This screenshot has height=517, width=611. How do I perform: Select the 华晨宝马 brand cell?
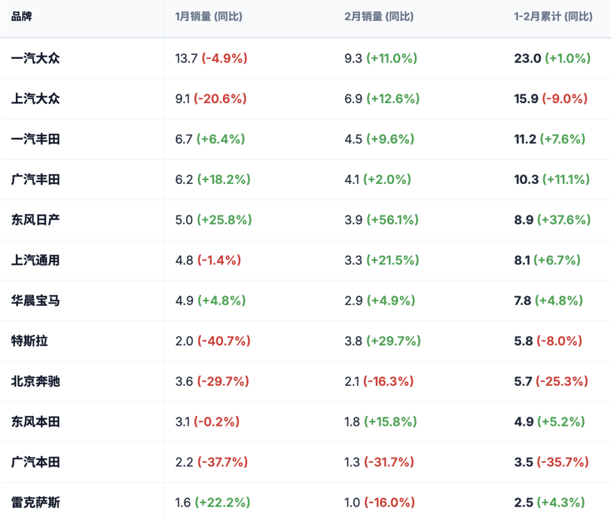36,301
